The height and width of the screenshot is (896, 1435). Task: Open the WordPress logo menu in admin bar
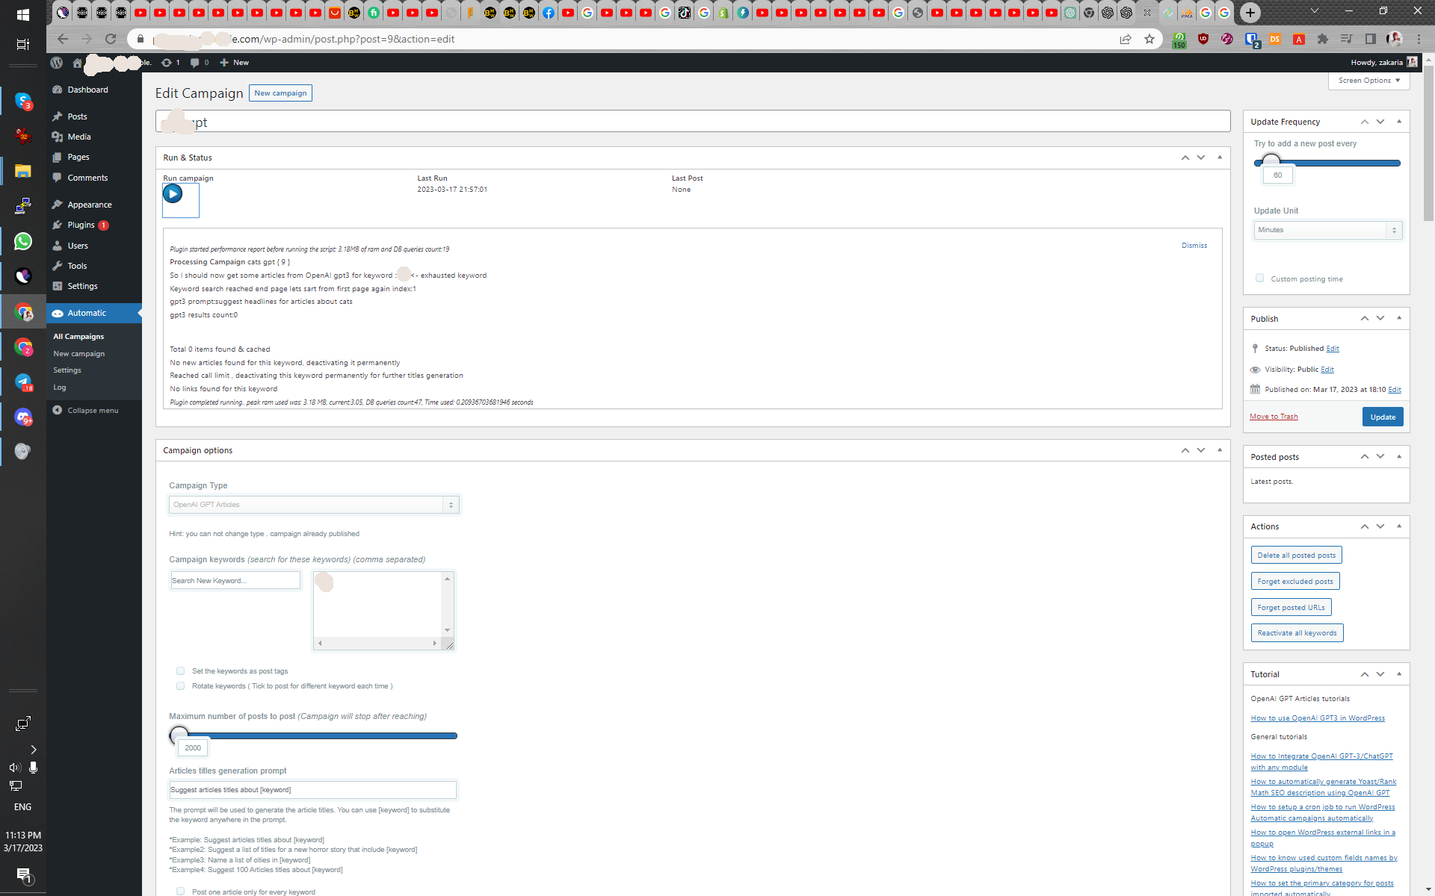[x=57, y=63]
